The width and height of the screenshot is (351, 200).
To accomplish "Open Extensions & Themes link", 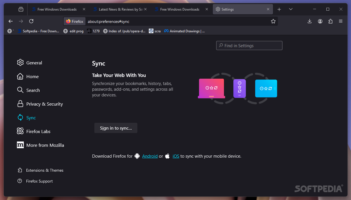I will [x=40, y=170].
